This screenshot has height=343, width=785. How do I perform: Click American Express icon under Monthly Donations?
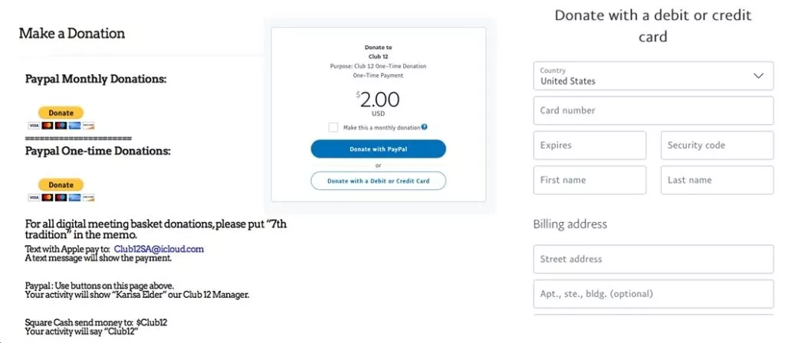point(74,126)
